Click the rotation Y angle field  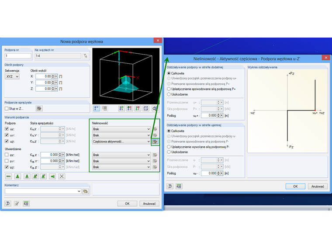pyautogui.click(x=44, y=83)
